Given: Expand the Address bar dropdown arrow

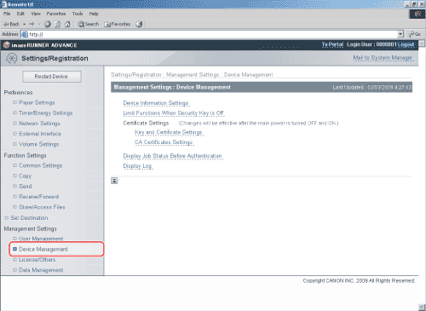Looking at the screenshot, I should pos(400,34).
